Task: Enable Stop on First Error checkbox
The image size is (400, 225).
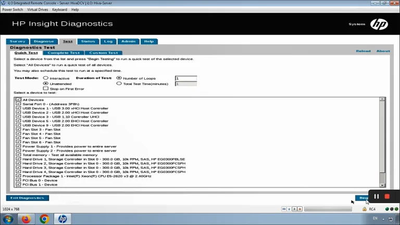Action: (46, 88)
